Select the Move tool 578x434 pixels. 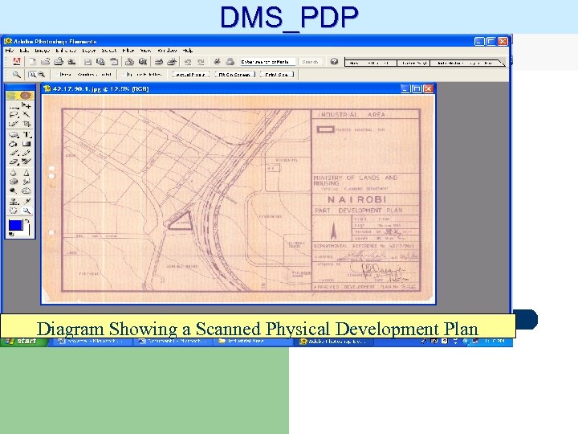(x=26, y=106)
